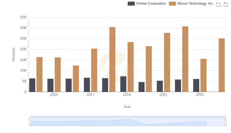This screenshot has height=133, width=231.
Task: Click the 2019 x-axis label
Action: tap(127, 95)
